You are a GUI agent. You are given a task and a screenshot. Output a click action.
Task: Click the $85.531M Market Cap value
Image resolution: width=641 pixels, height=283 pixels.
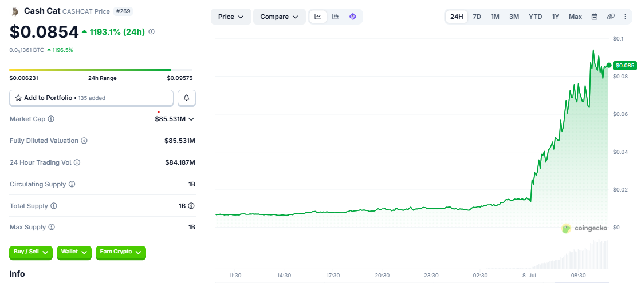(x=170, y=119)
